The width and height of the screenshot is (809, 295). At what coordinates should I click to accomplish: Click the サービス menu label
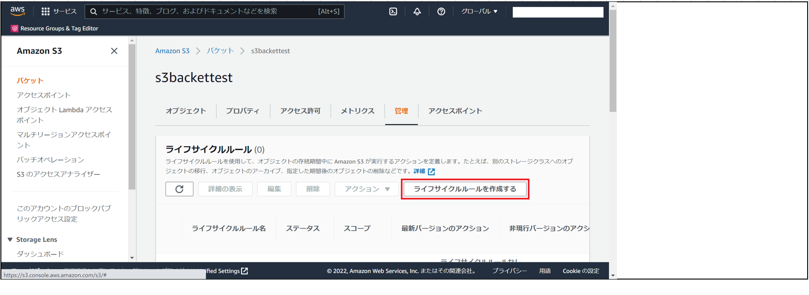tap(65, 11)
